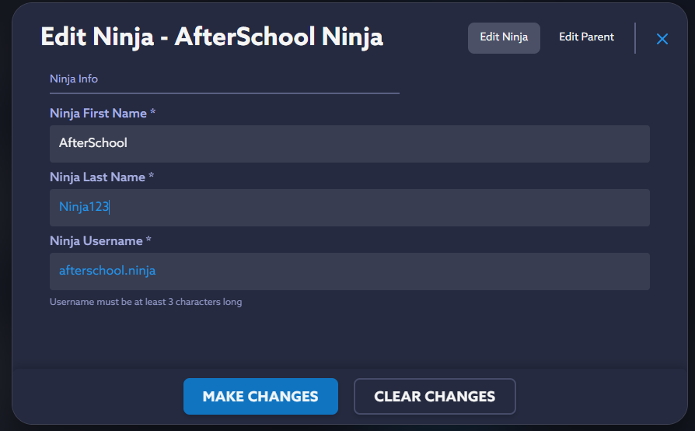This screenshot has height=431, width=695.
Task: Focus the Ninja First Name field
Action: pos(350,144)
